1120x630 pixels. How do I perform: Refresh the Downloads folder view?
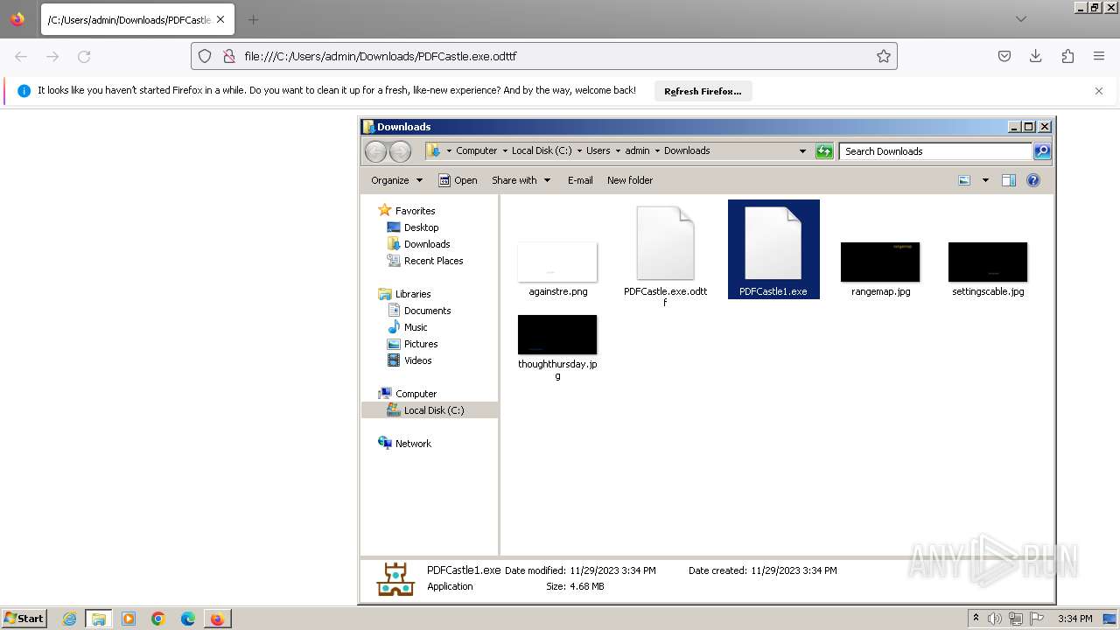pyautogui.click(x=824, y=151)
